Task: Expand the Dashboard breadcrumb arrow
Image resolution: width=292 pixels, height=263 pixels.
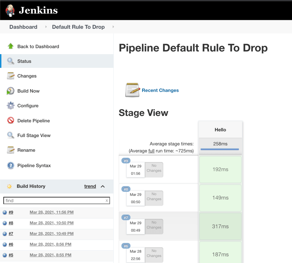Action: 46,27
